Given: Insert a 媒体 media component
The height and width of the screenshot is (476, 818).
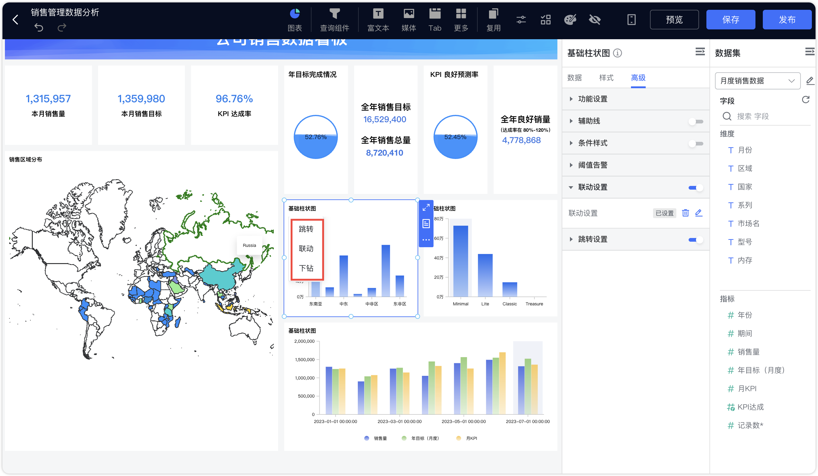Looking at the screenshot, I should click(409, 20).
